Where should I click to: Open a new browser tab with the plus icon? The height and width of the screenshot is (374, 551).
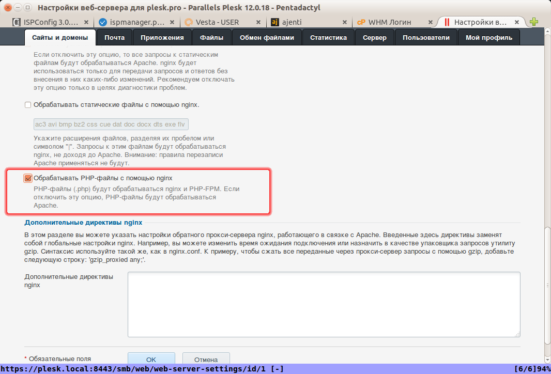(x=534, y=22)
